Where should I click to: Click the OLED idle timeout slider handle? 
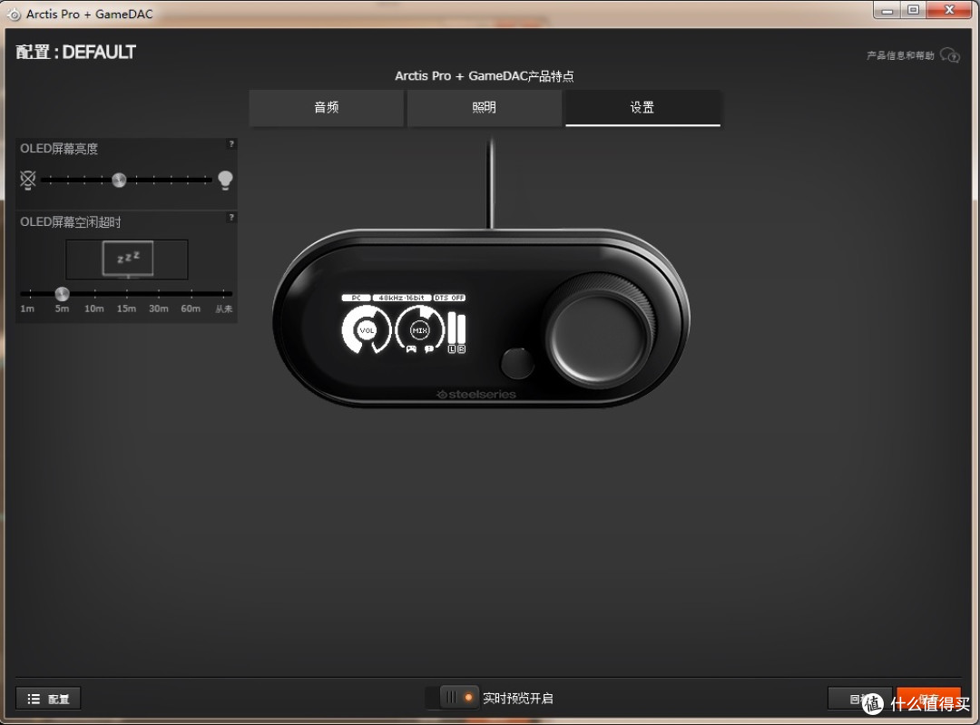[x=62, y=294]
